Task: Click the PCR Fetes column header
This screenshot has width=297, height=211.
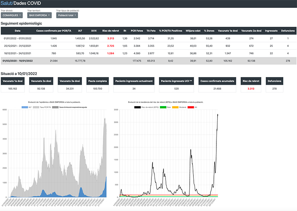Action: 137,31
